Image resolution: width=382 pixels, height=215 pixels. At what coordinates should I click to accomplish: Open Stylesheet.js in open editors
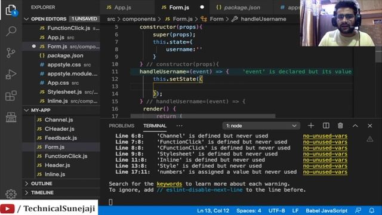61,92
